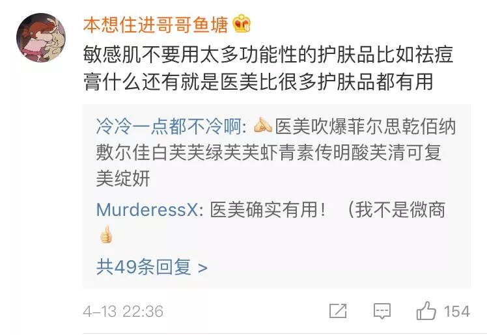Repost this comment with the share icon

point(338,311)
